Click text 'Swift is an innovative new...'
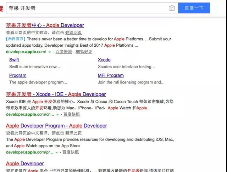 tap(34, 67)
